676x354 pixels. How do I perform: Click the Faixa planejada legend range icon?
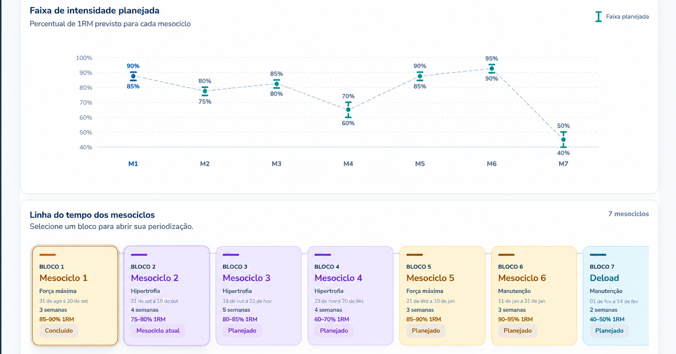[598, 17]
